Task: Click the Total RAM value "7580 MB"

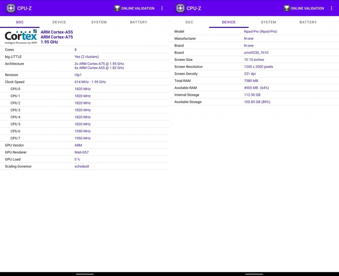Action: tap(251, 81)
